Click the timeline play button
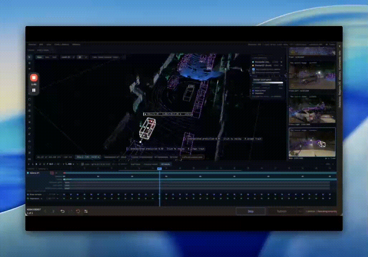 (x=37, y=164)
